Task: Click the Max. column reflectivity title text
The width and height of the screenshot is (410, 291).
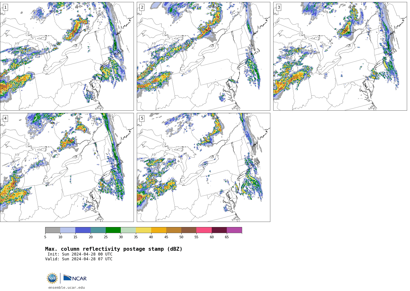Action: click(x=114, y=249)
